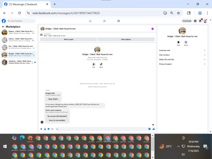
Task: Open Chrome three-dot menu
Action: pyautogui.click(x=207, y=13)
